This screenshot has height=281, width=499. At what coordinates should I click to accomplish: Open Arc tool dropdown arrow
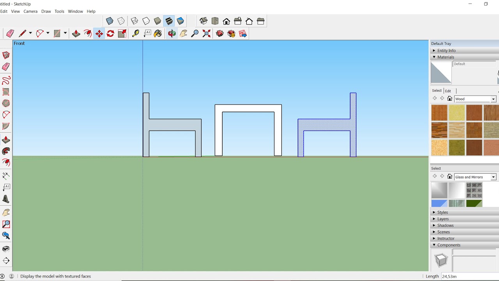pos(48,34)
